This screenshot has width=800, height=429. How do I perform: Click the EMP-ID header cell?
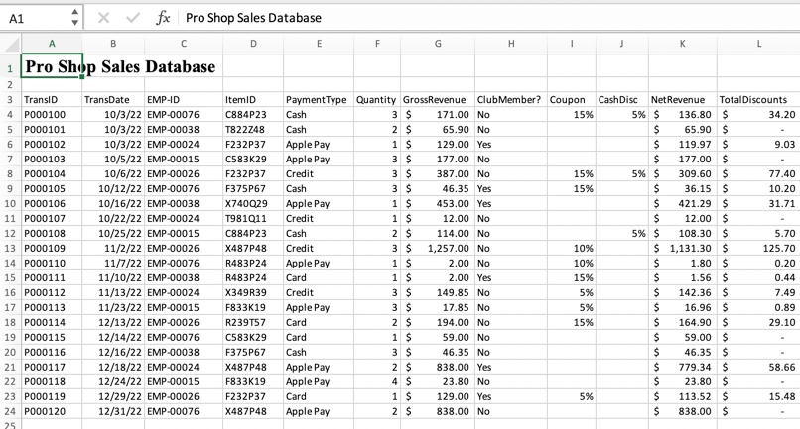[x=184, y=100]
